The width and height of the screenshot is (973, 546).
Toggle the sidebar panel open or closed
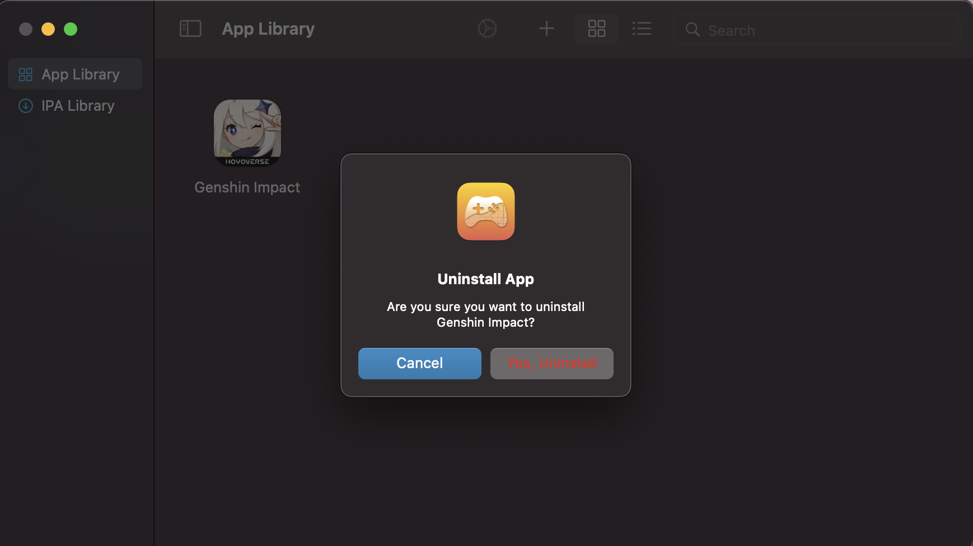pos(190,29)
